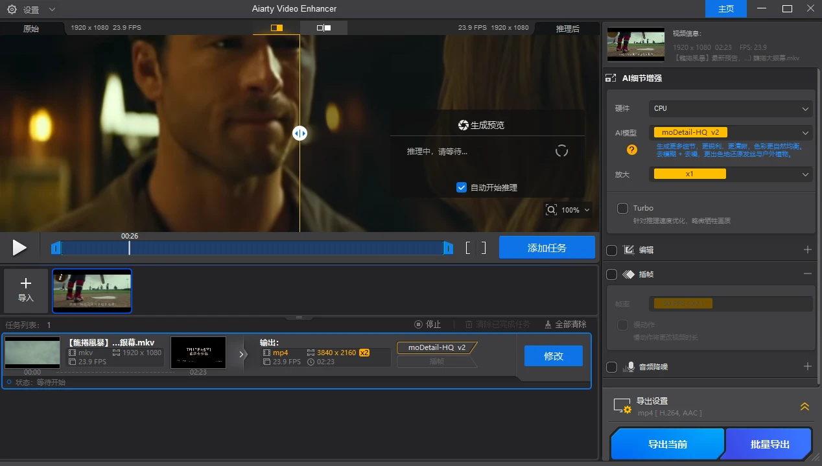Click the 音频降噪 microphone icon

pyautogui.click(x=629, y=367)
